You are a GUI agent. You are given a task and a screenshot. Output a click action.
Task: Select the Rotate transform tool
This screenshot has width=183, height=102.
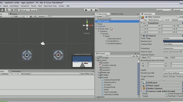coord(7,10)
